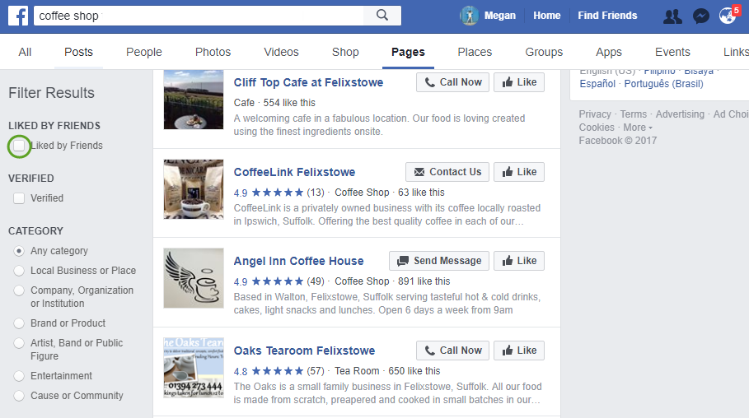
Task: Open the Advertising footer link
Action: [680, 114]
